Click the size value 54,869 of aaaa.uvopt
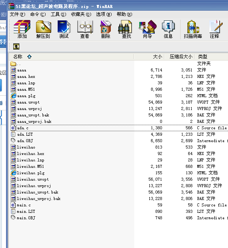Image resolution: width=228 pixels, height=248 pixels. pos(155,102)
